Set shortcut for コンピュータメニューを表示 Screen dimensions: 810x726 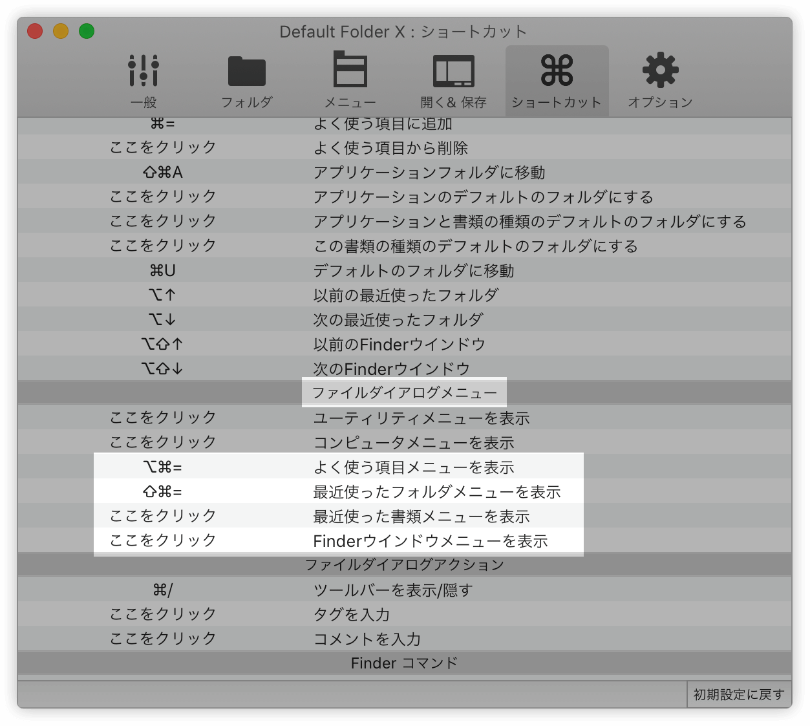[x=163, y=442]
